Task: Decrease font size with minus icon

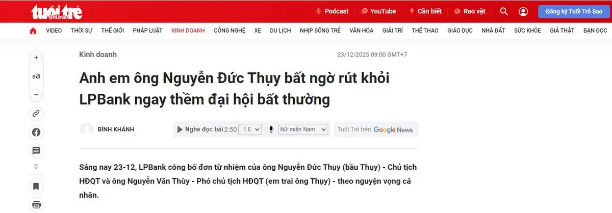Action: coord(36,94)
